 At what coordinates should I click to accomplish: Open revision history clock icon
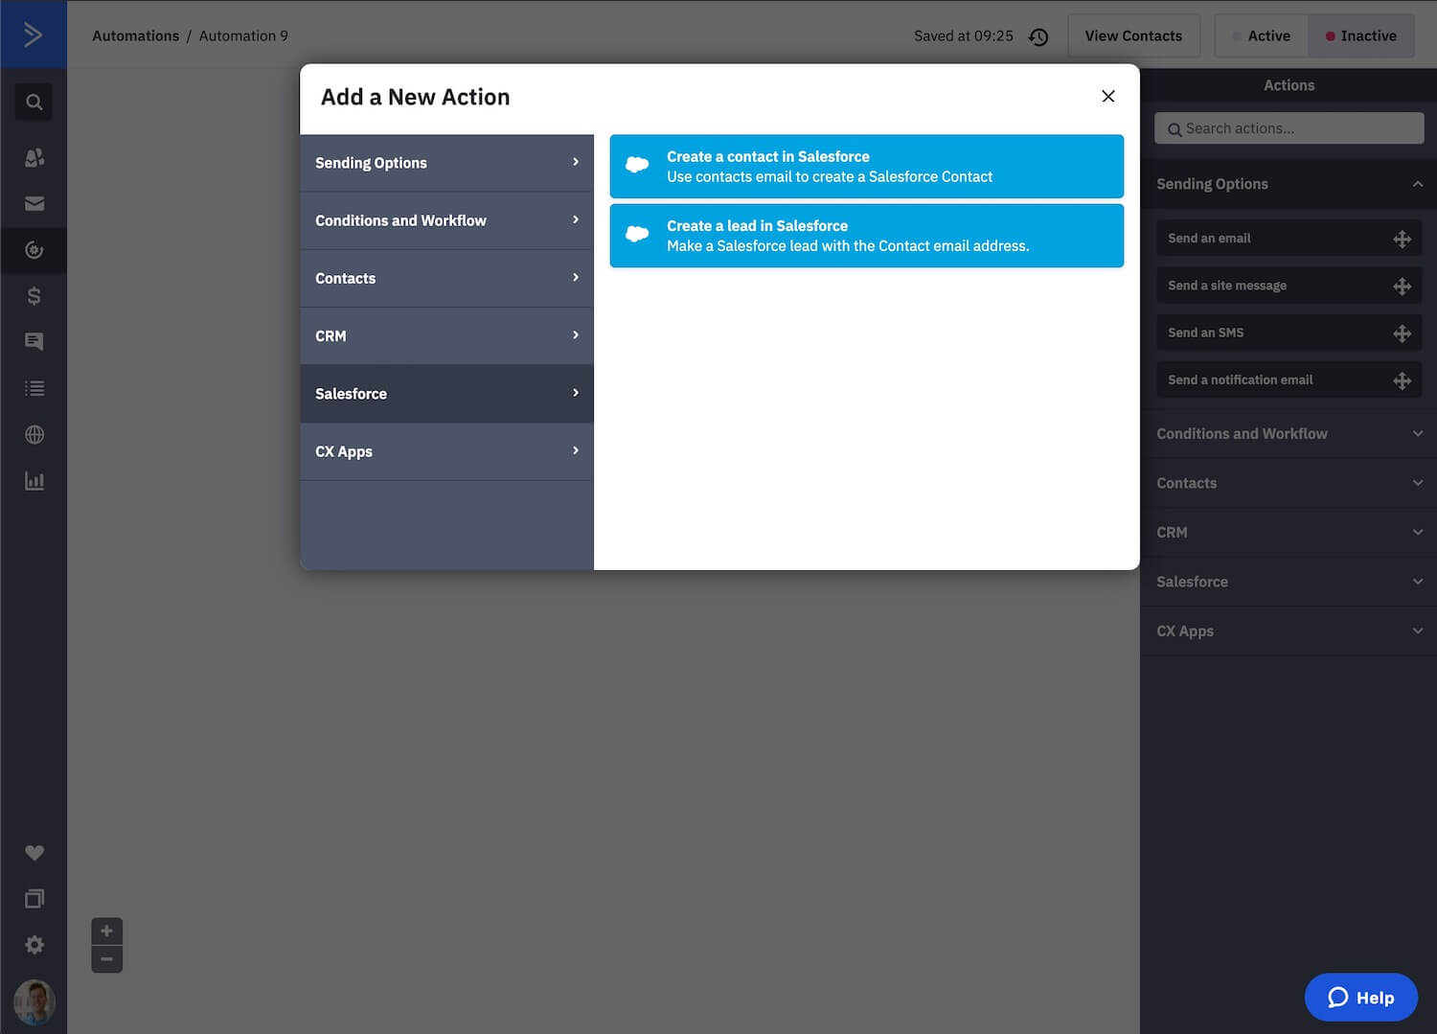(x=1038, y=36)
